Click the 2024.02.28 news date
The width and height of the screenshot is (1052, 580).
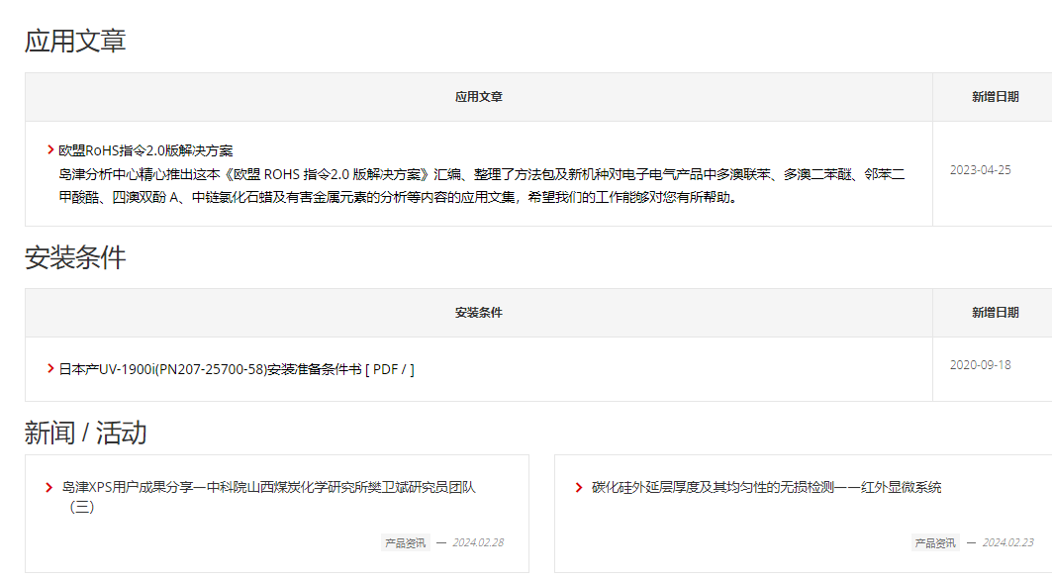coord(478,542)
